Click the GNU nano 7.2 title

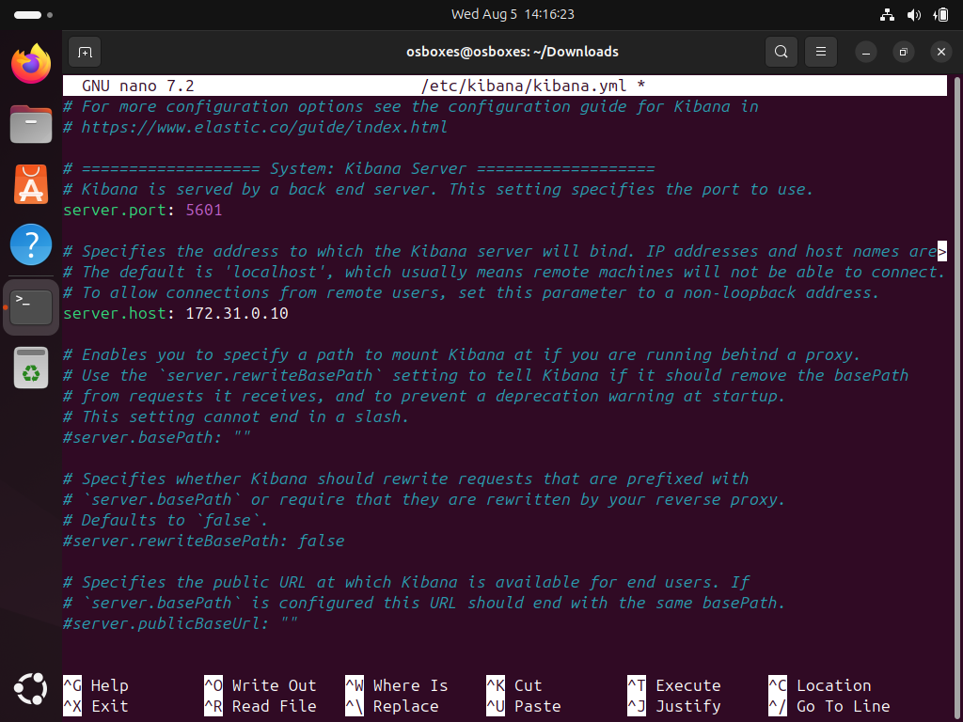pos(138,86)
